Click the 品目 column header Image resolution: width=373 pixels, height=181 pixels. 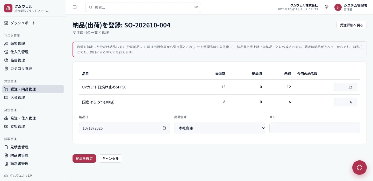[x=85, y=74]
